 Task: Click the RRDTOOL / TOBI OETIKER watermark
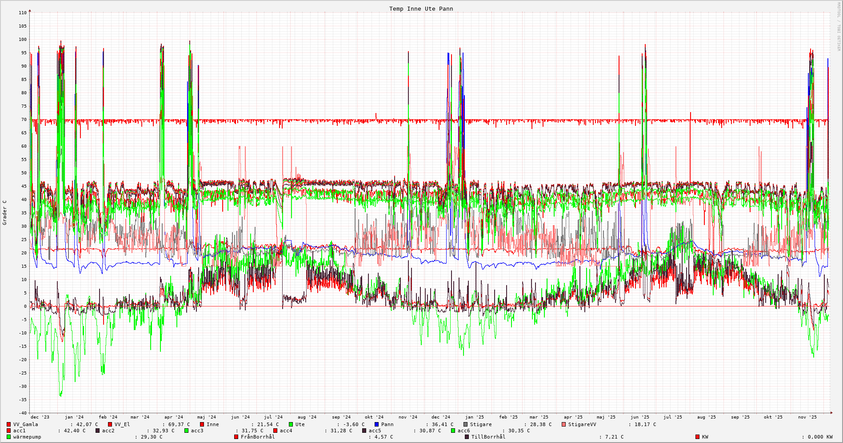point(839,27)
